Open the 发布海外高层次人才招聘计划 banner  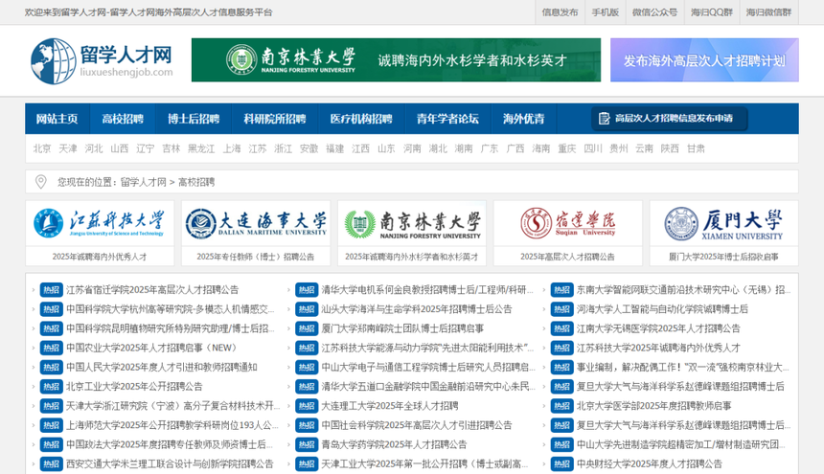[704, 59]
